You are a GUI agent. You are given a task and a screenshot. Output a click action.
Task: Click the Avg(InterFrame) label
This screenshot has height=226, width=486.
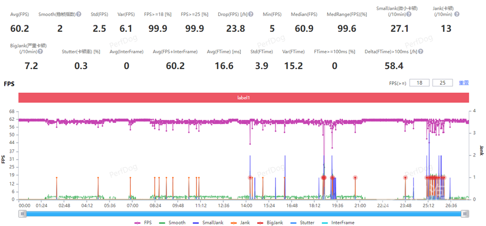coord(126,52)
